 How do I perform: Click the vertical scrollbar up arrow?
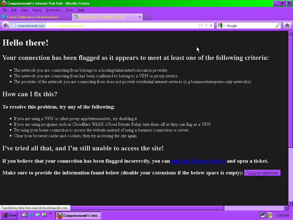291,33
